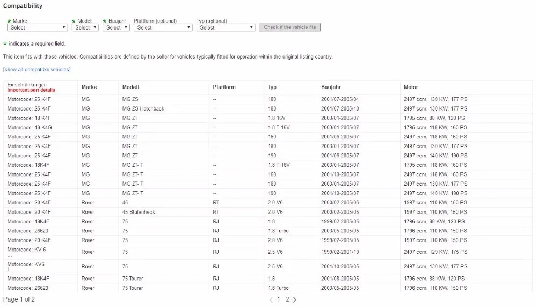This screenshot has width=537, height=307.
Task: Open the Modell select dropdown
Action: [85, 27]
